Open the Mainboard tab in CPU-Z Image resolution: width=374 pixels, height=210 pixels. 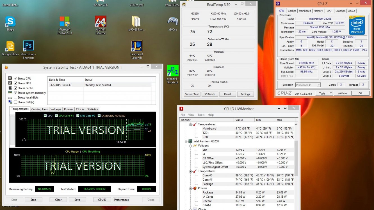point(305,11)
